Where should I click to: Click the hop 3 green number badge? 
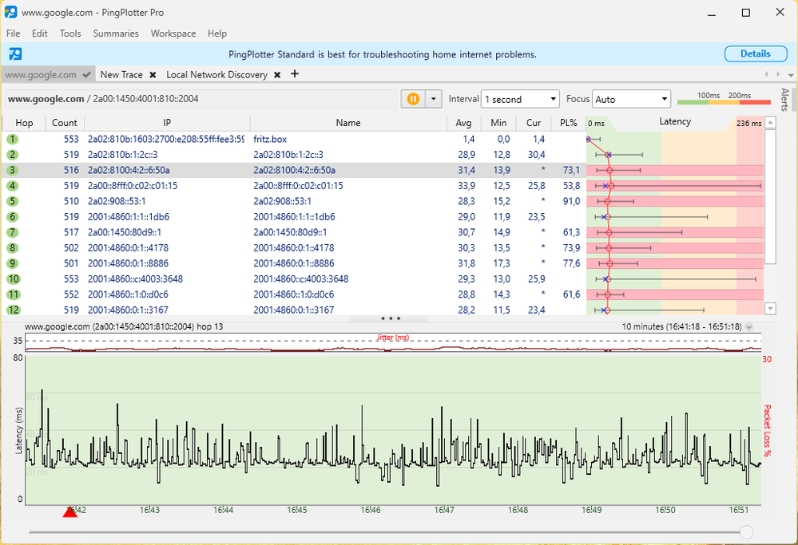tap(13, 170)
